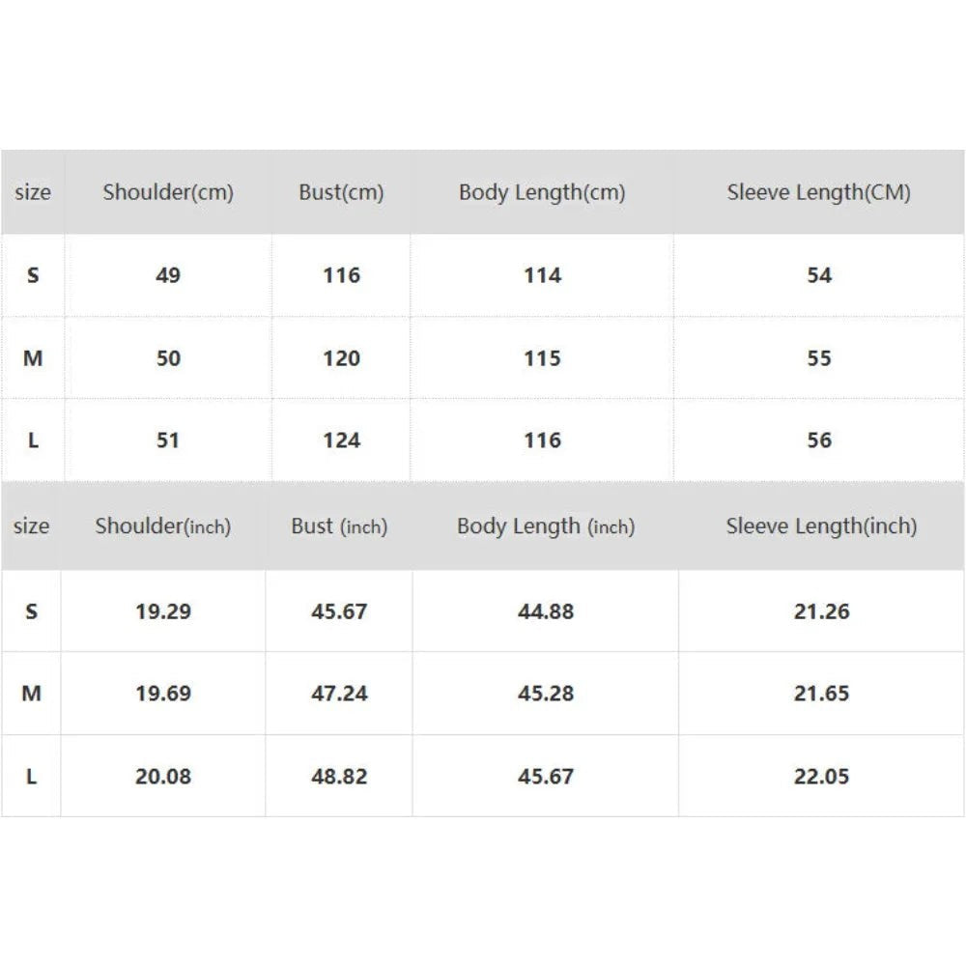Select the sleeve length value 56

tap(819, 440)
